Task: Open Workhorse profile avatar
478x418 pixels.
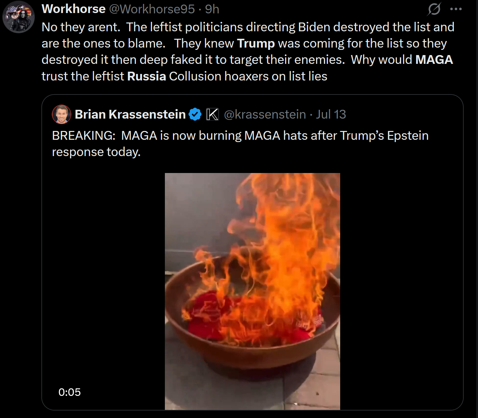Action: pyautogui.click(x=19, y=17)
